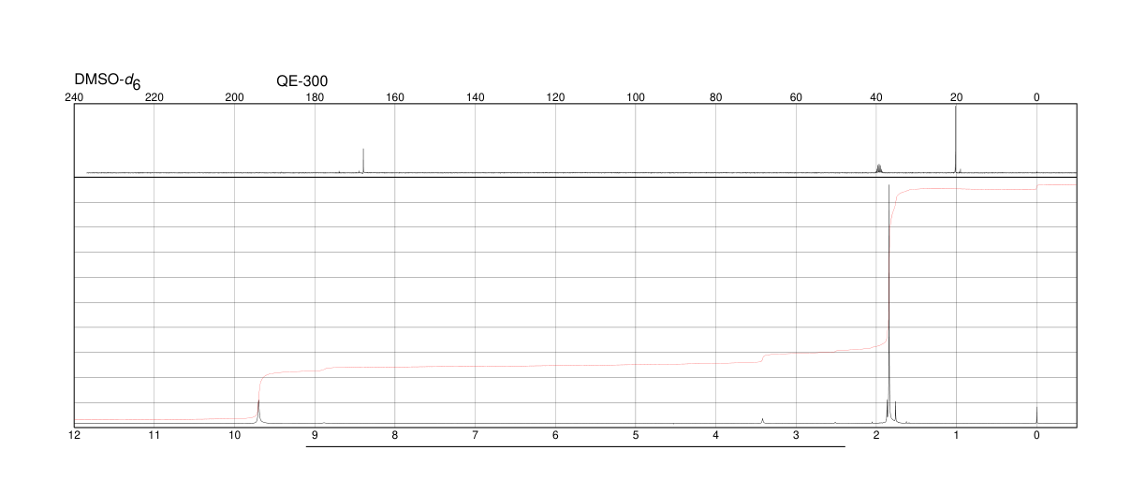Pick the 9 ppm label on proton axis
The image size is (1146, 494).
pos(315,435)
